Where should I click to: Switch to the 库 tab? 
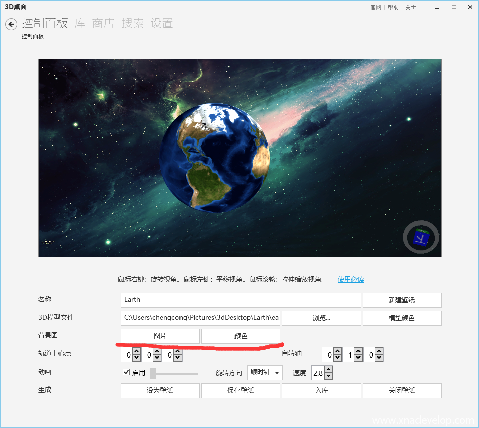(x=80, y=23)
